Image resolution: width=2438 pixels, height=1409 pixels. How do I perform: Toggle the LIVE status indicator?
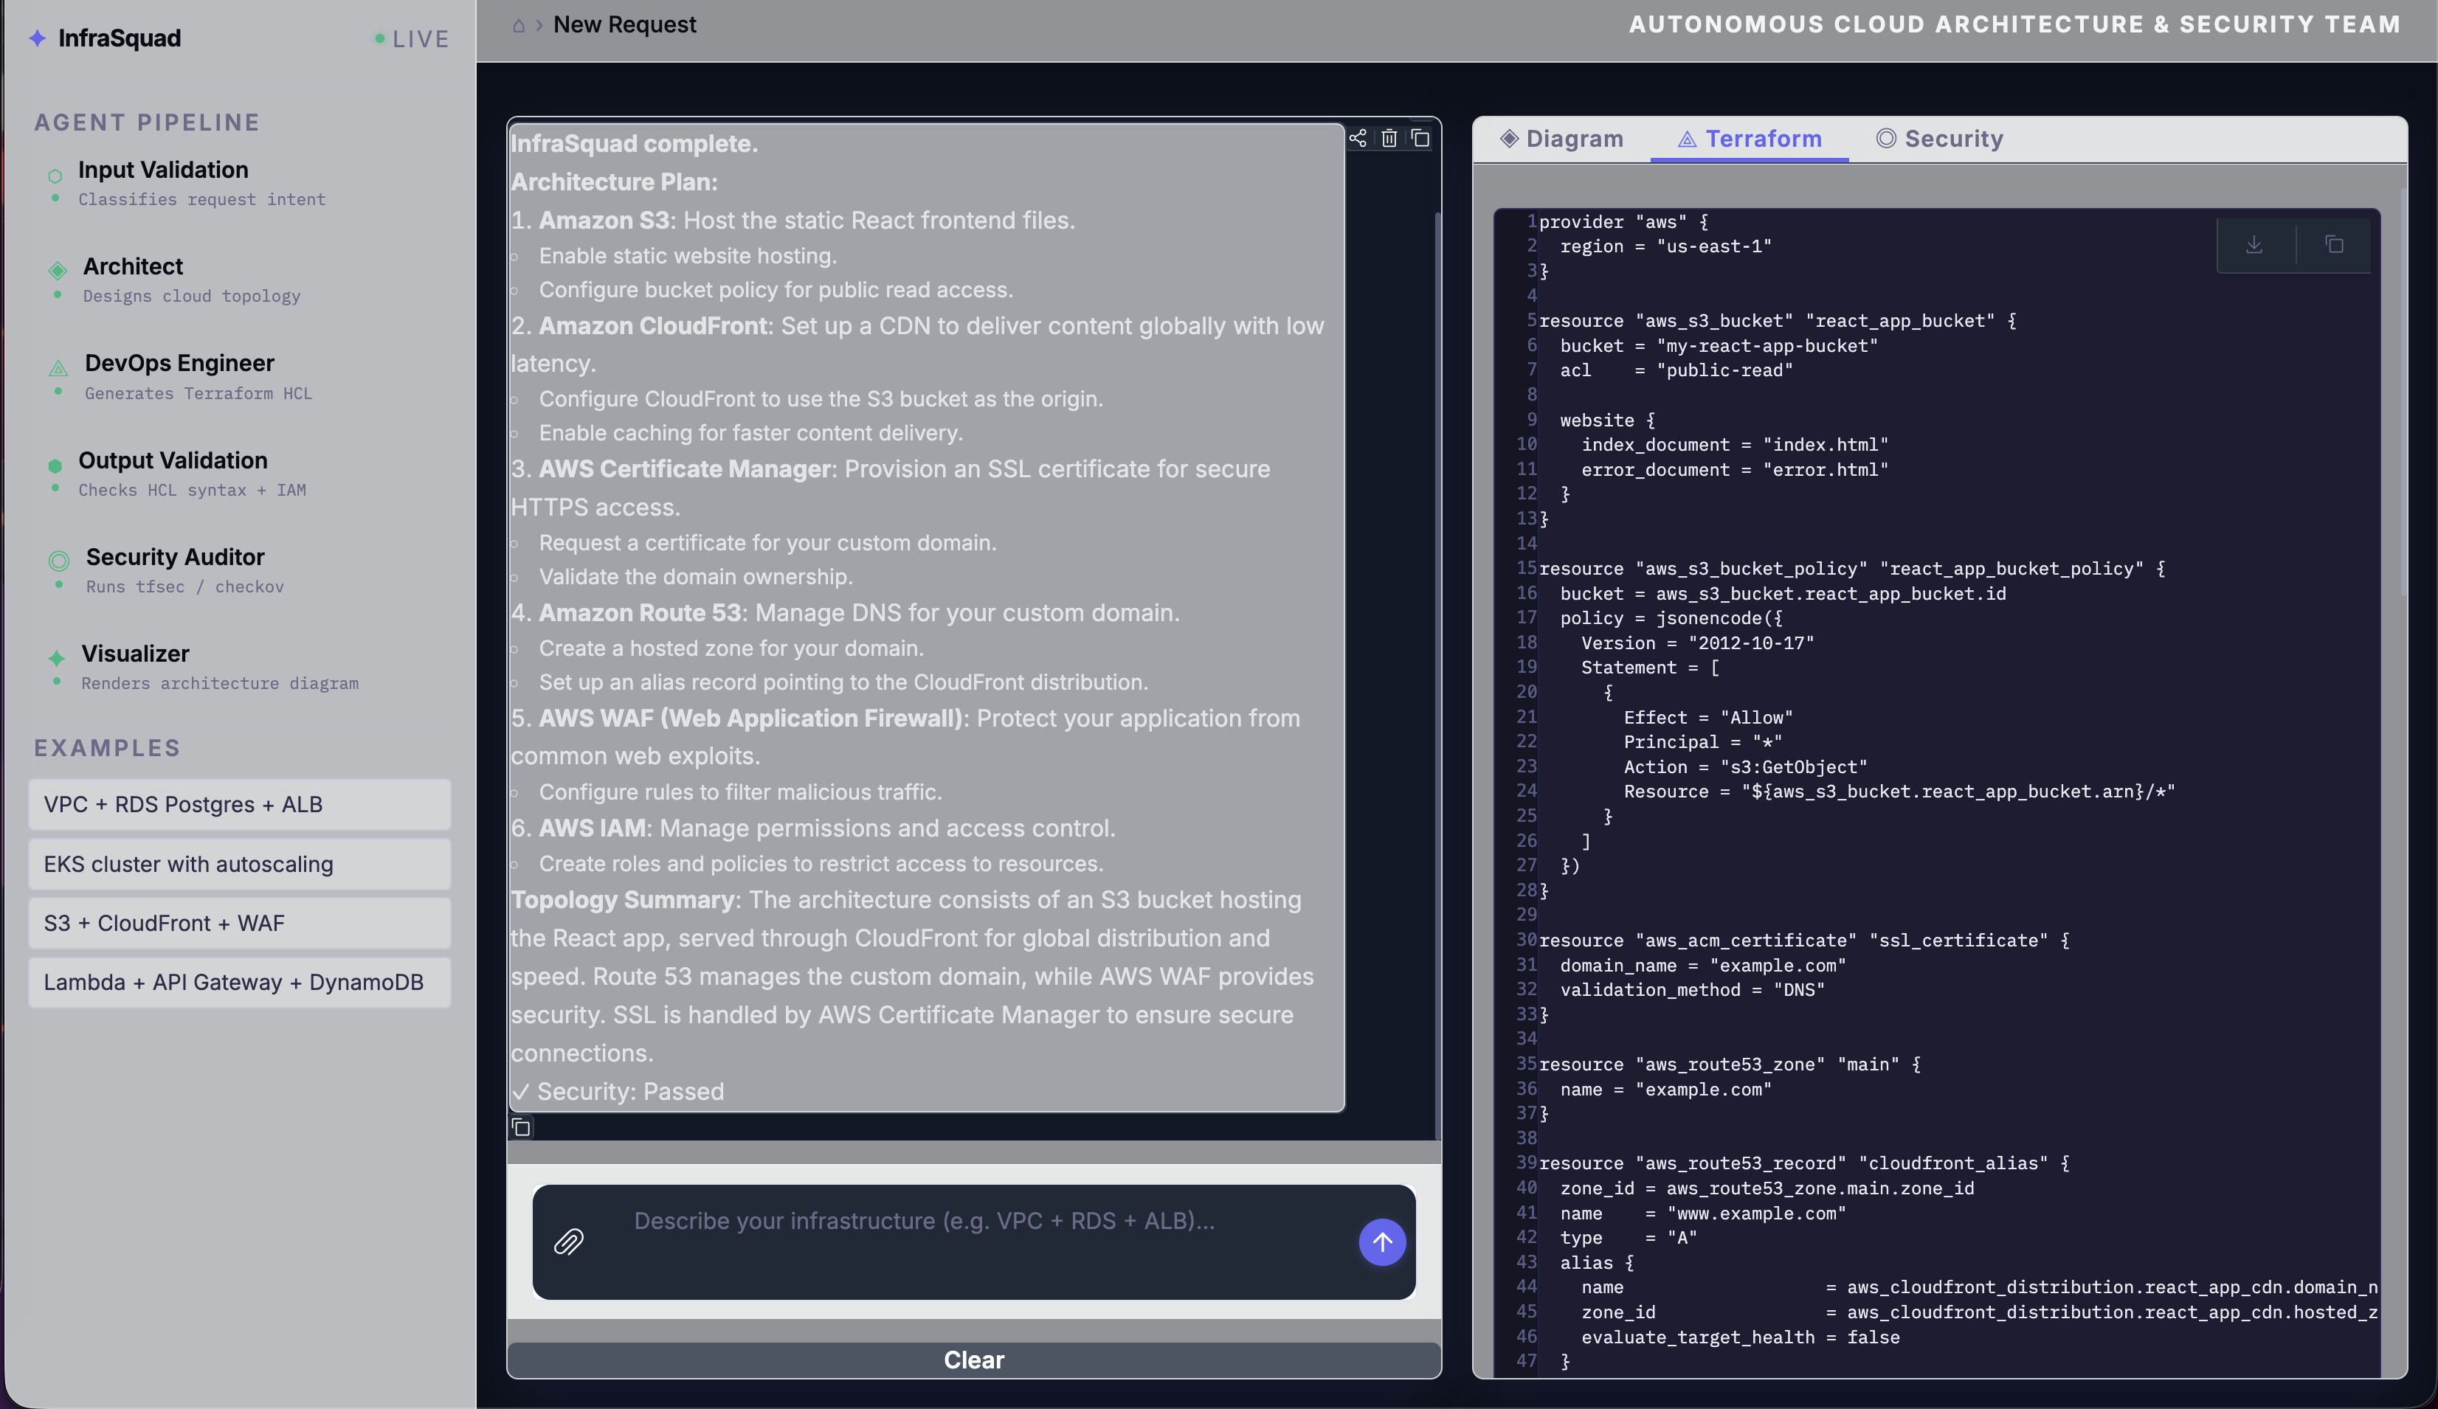[x=410, y=38]
